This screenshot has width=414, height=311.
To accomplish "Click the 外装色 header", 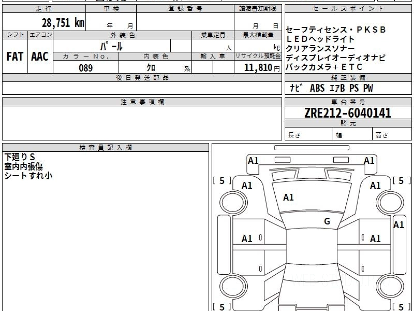I will point(122,35).
